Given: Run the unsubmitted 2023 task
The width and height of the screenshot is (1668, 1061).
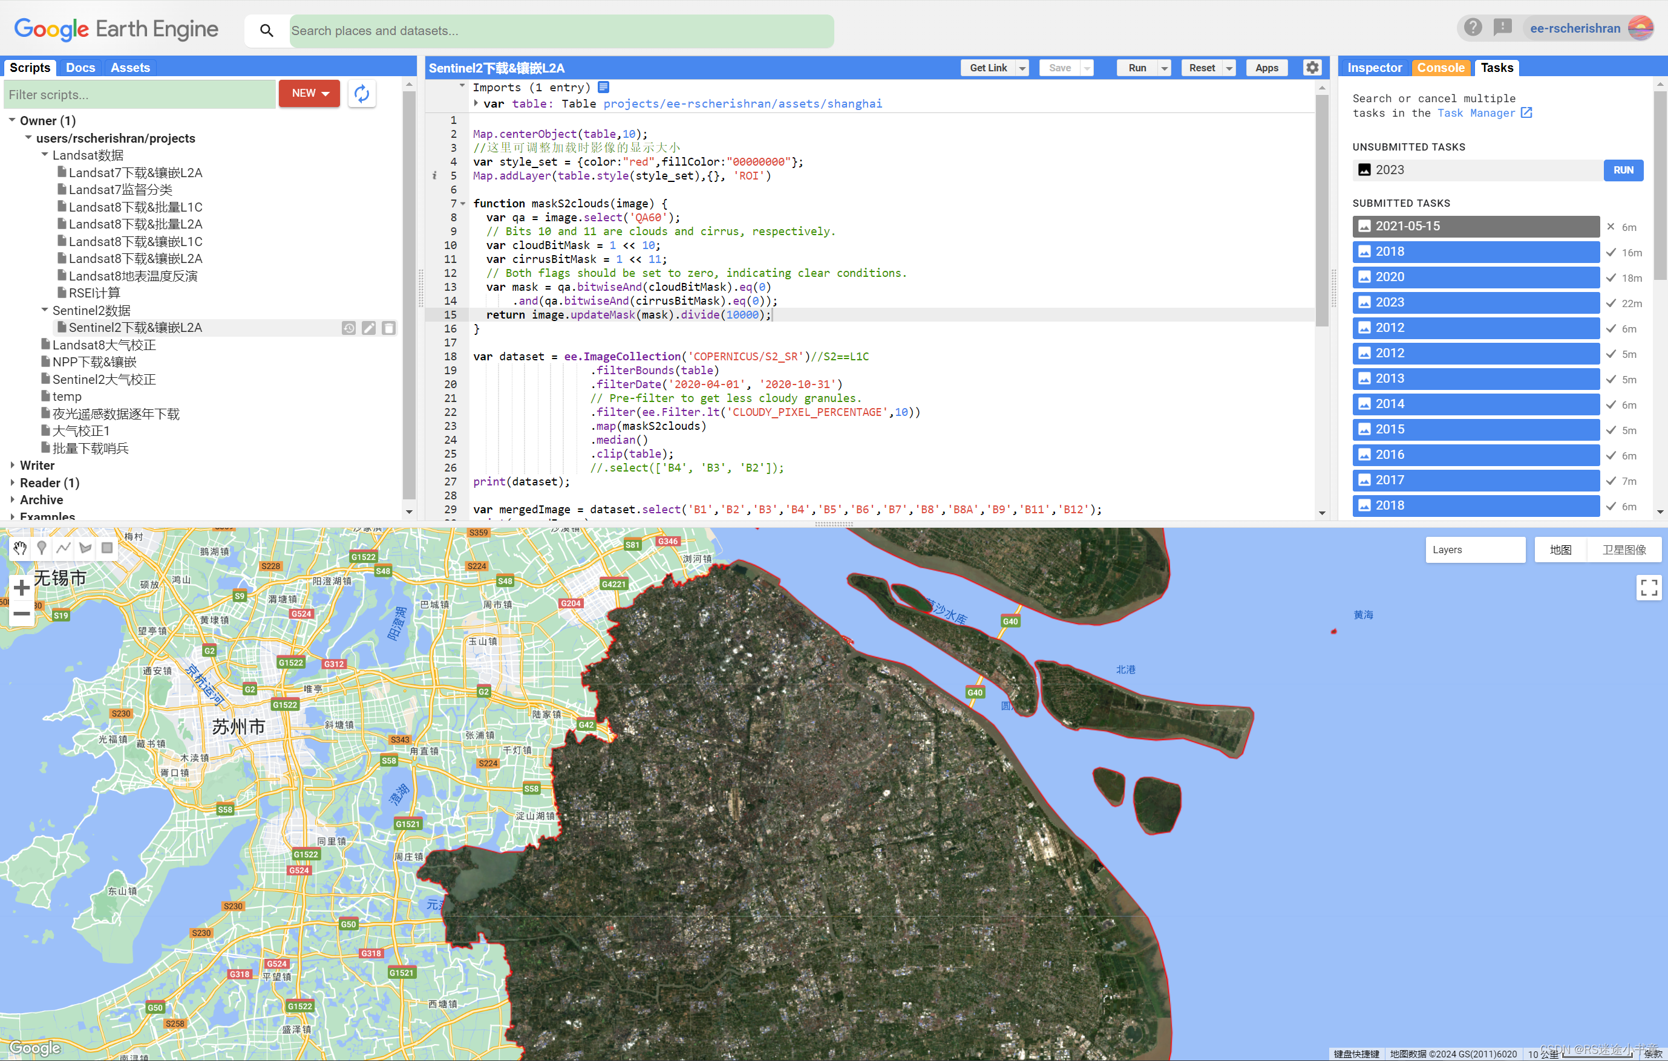Looking at the screenshot, I should (1622, 169).
